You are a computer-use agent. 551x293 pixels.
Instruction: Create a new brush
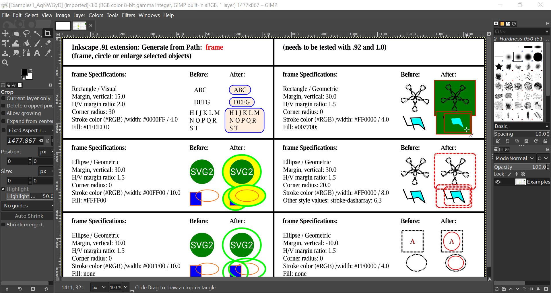[507, 141]
